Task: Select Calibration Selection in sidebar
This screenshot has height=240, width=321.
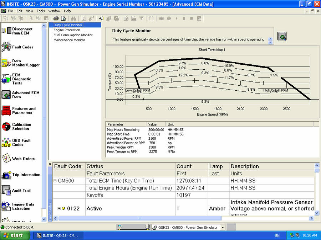Action: (21, 127)
